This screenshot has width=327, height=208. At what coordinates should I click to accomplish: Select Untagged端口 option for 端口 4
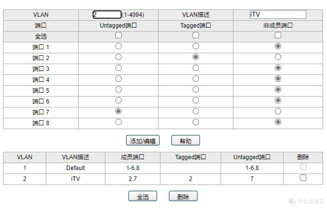(118, 79)
